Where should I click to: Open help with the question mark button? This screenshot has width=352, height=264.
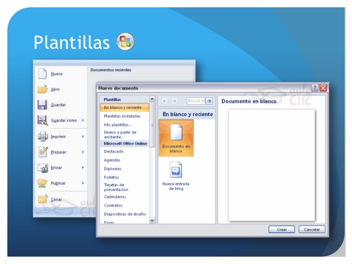tap(315, 88)
